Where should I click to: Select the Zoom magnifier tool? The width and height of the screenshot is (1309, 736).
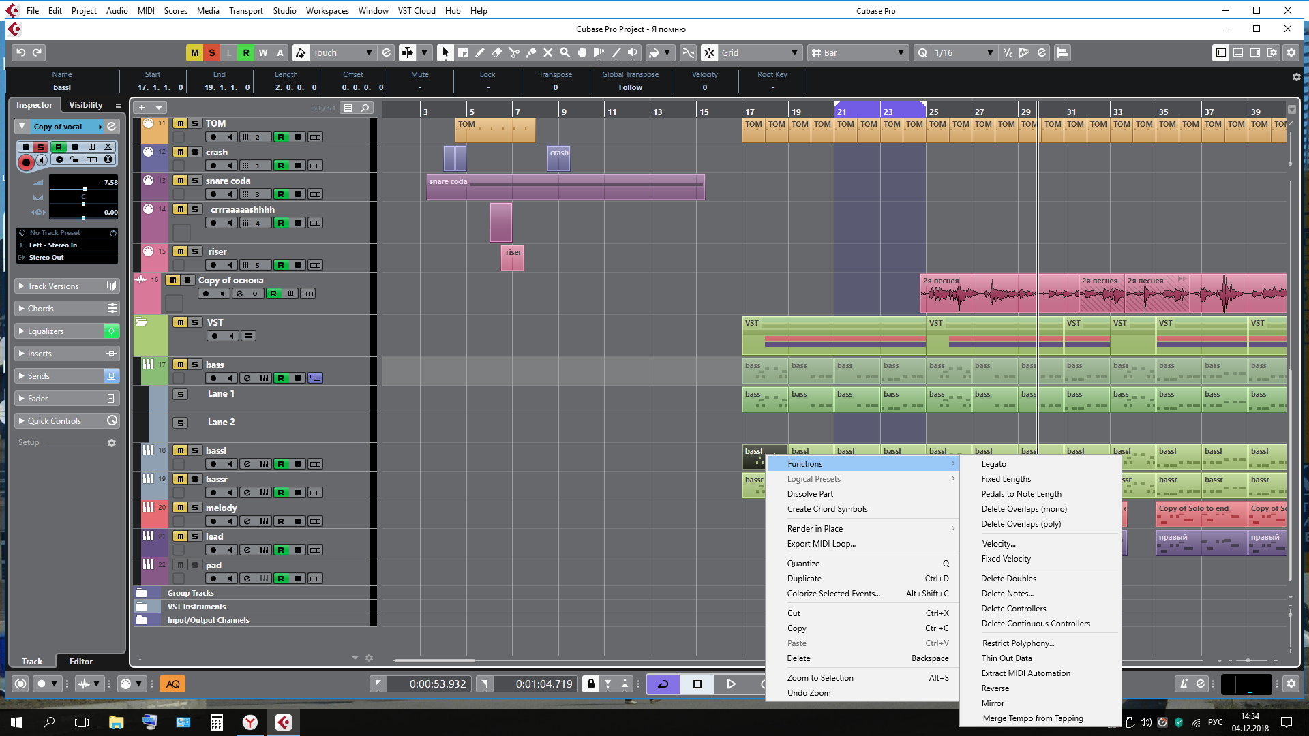[565, 52]
